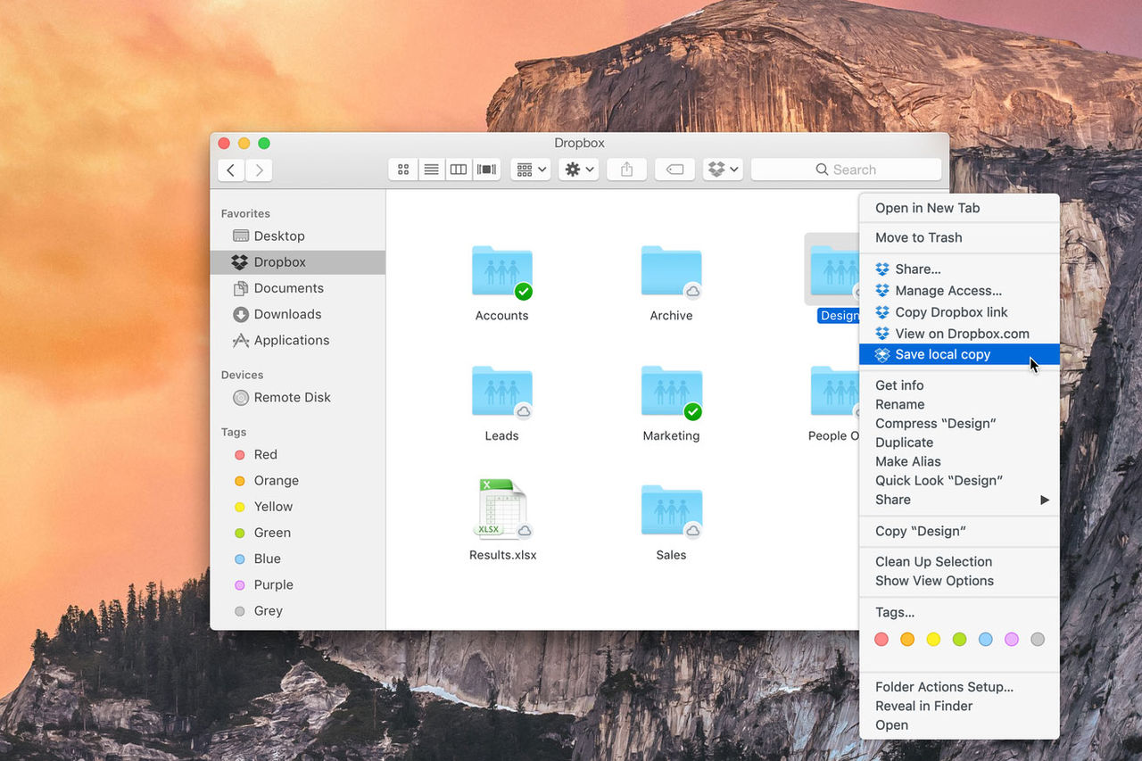Switch to Cover Flow view

[486, 169]
